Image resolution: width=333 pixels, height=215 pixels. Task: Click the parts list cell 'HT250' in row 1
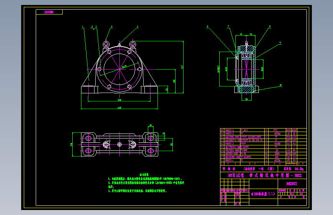[x=277, y=160]
